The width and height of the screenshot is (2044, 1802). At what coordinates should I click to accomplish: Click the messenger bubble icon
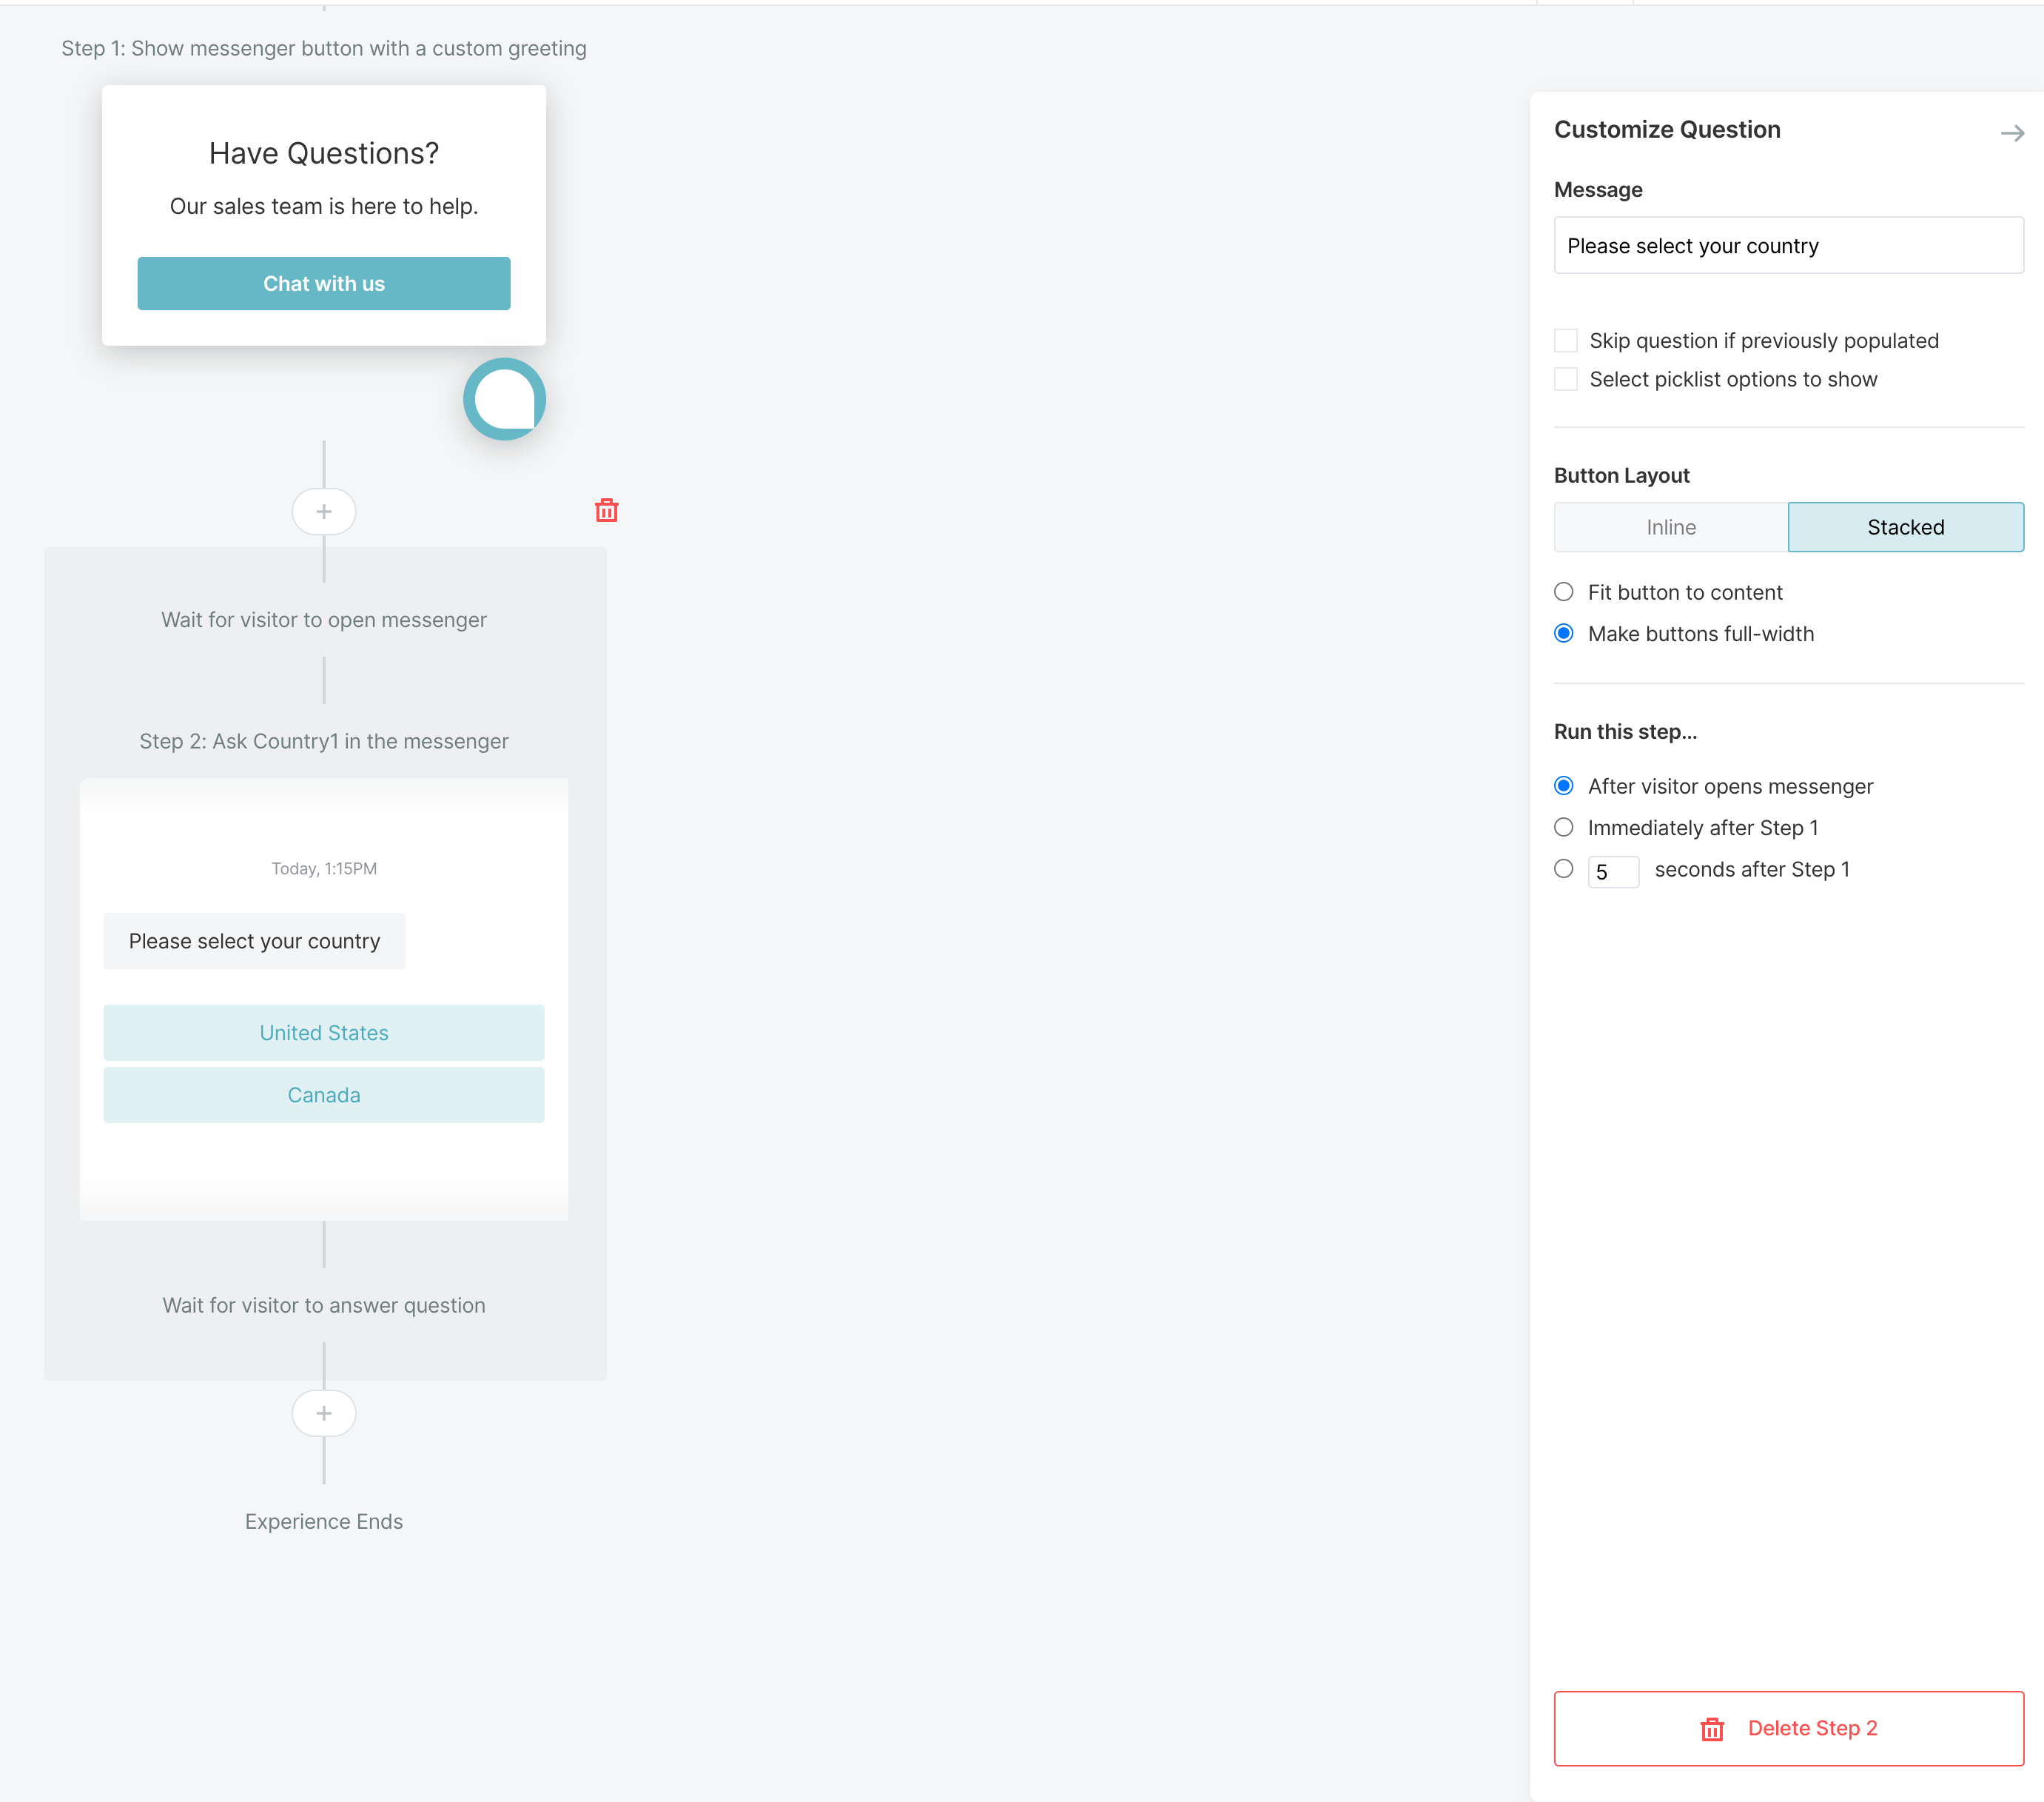(505, 400)
